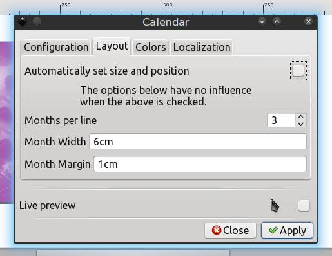Click the up-chevron maximize button in title bar
332x256 pixels.
click(277, 21)
